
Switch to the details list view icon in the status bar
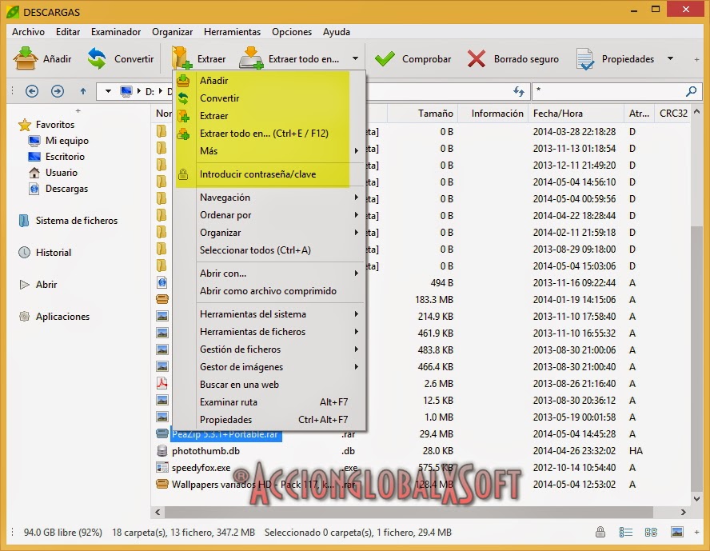point(626,532)
